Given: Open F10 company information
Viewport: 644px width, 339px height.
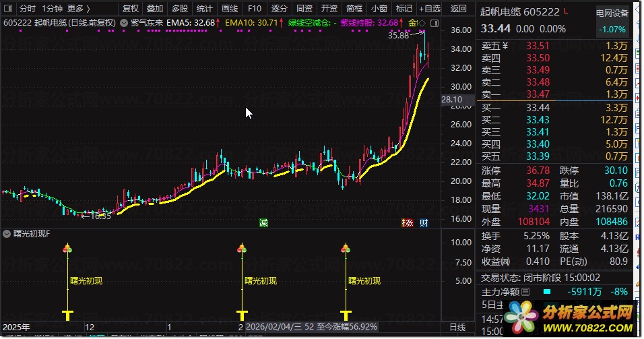Looking at the screenshot, I should coord(255,8).
